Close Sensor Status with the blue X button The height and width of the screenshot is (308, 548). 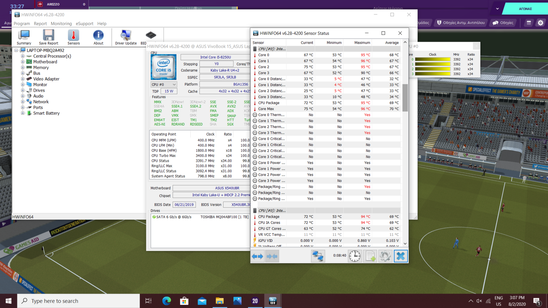point(400,256)
